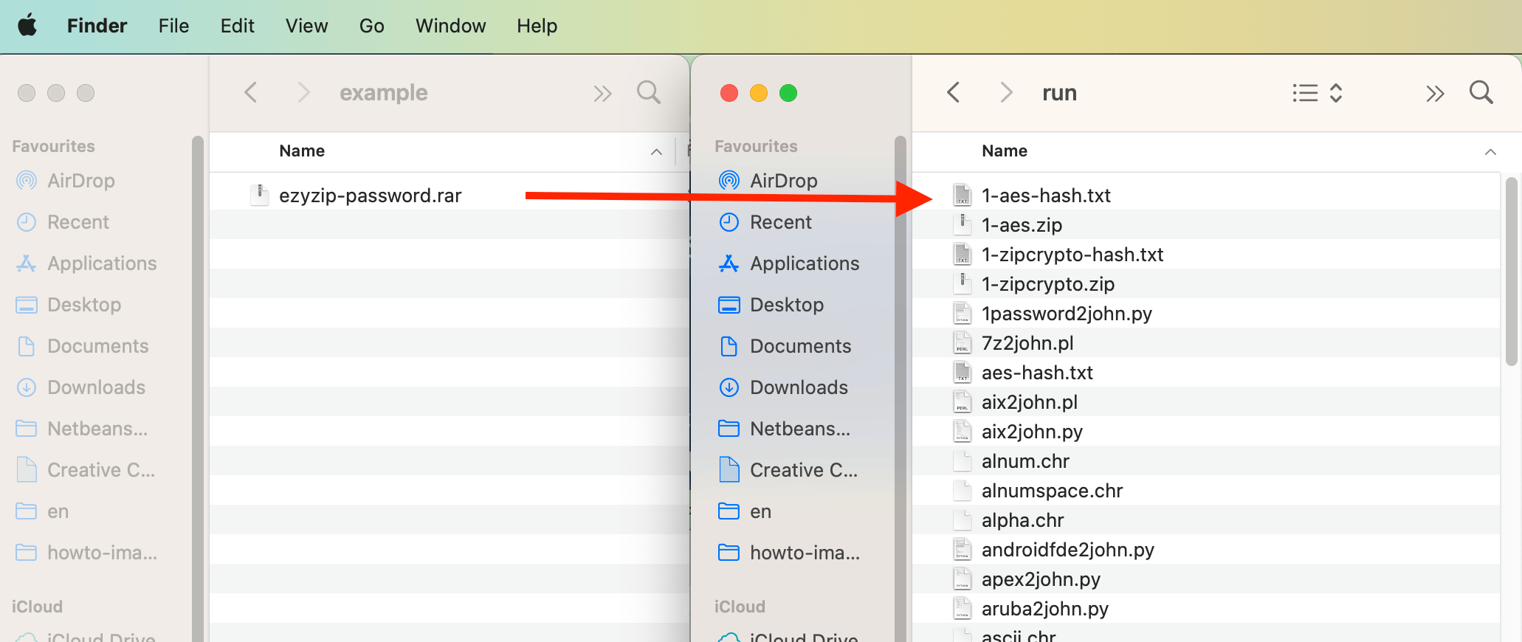Click the run window vertical scrollbar

1511,273
